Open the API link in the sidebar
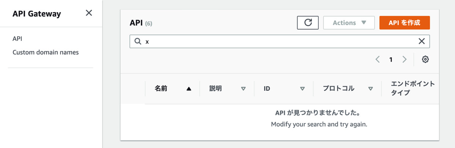Viewport: 455px width, 148px height. [x=17, y=39]
